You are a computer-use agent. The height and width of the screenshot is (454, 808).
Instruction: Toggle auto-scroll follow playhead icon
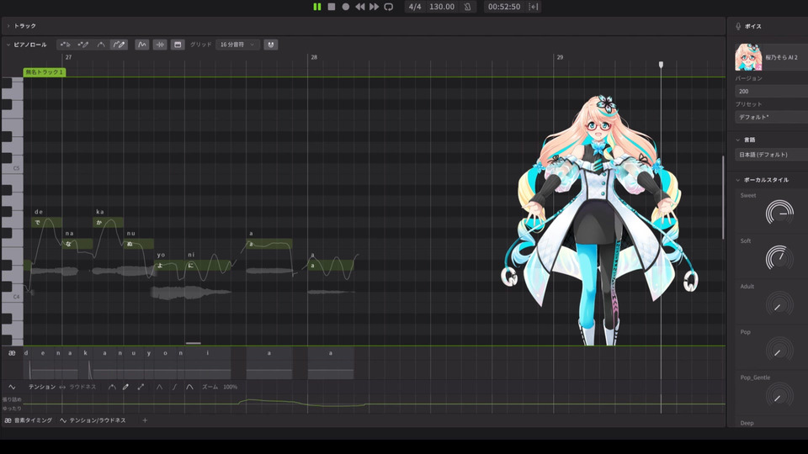(534, 7)
